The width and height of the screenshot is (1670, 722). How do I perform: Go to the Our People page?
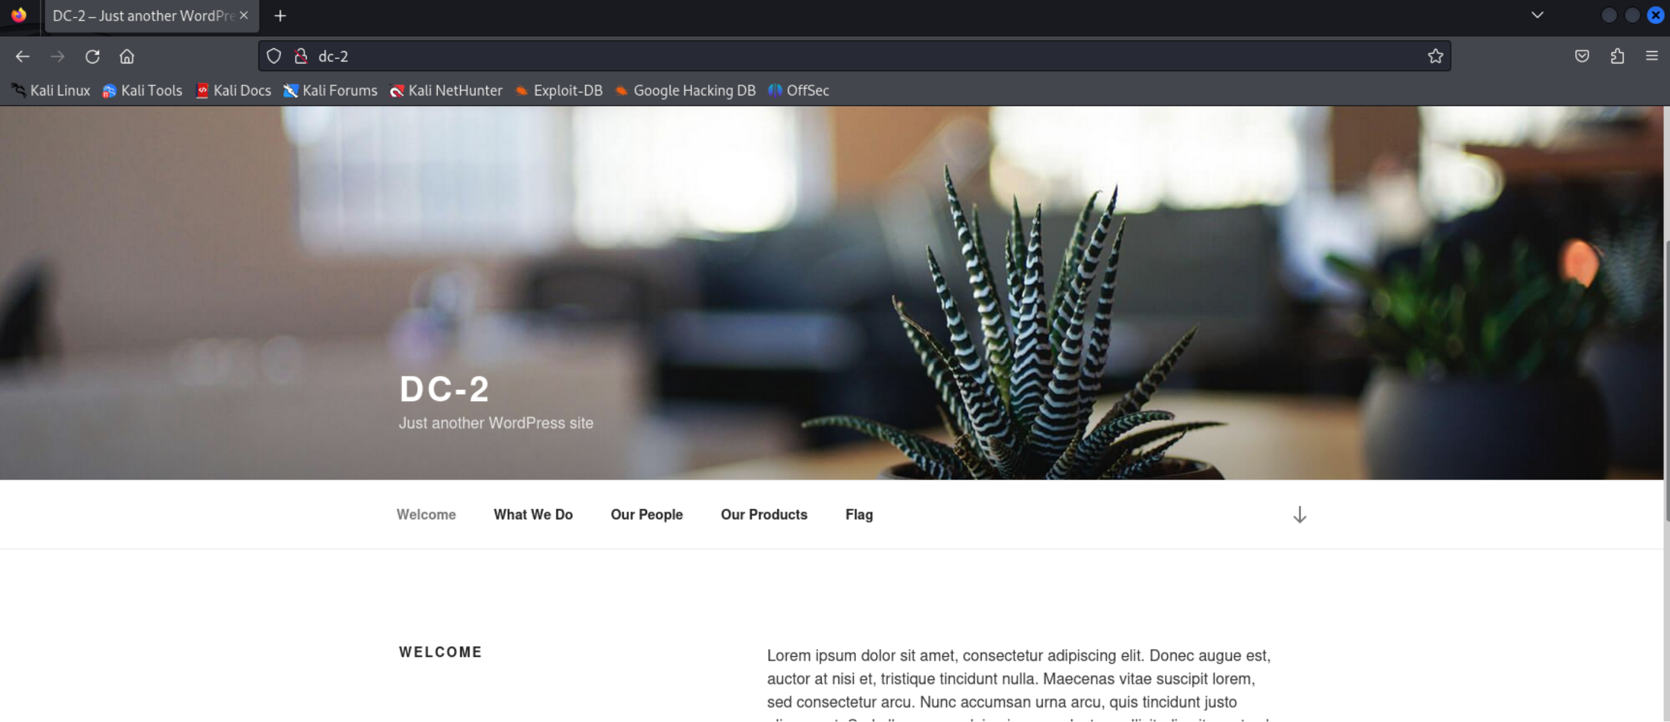[x=646, y=515]
